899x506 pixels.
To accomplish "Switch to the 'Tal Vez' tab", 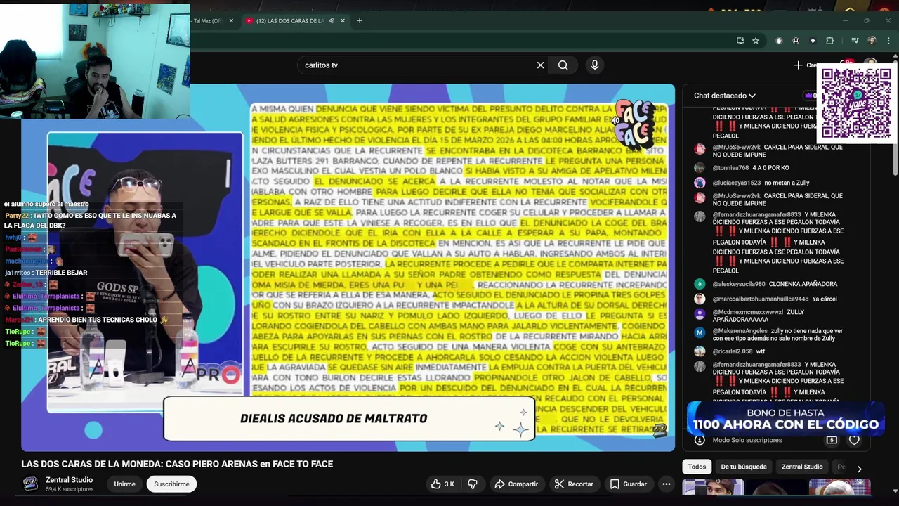I will 208,21.
